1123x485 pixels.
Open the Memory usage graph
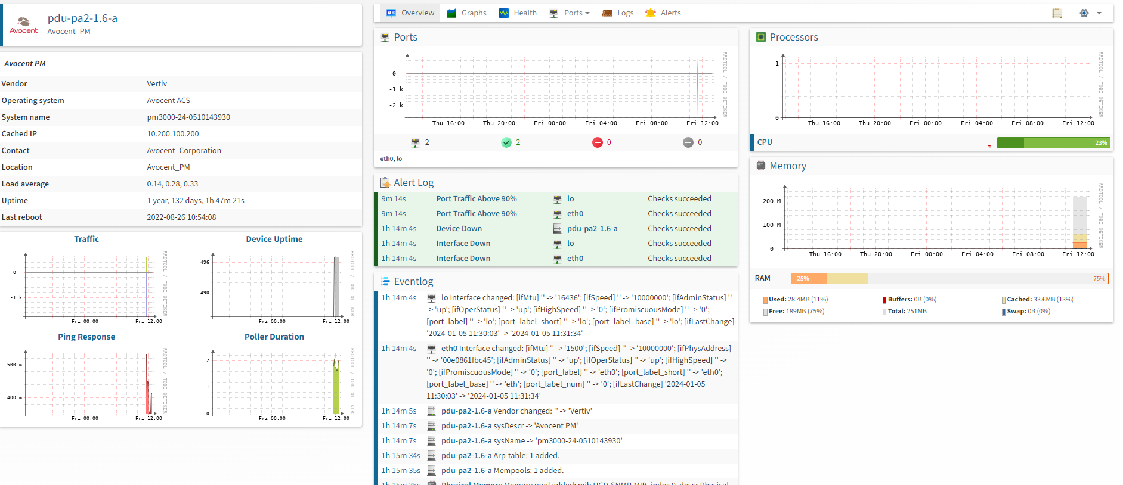pos(930,219)
